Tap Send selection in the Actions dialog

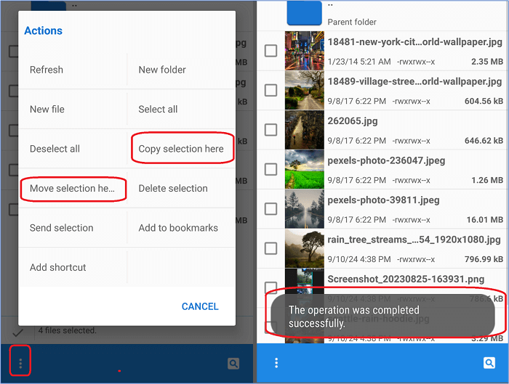62,228
